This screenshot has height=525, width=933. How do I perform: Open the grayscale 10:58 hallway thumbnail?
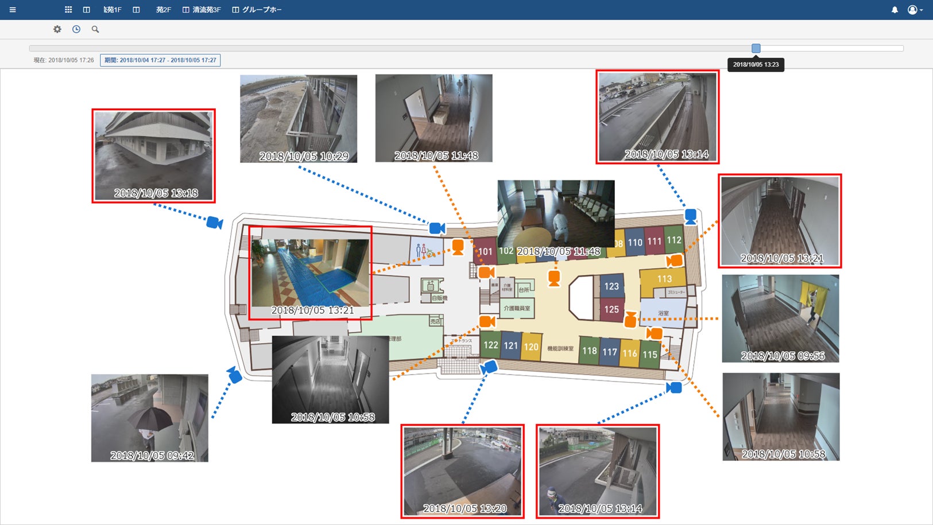(331, 380)
